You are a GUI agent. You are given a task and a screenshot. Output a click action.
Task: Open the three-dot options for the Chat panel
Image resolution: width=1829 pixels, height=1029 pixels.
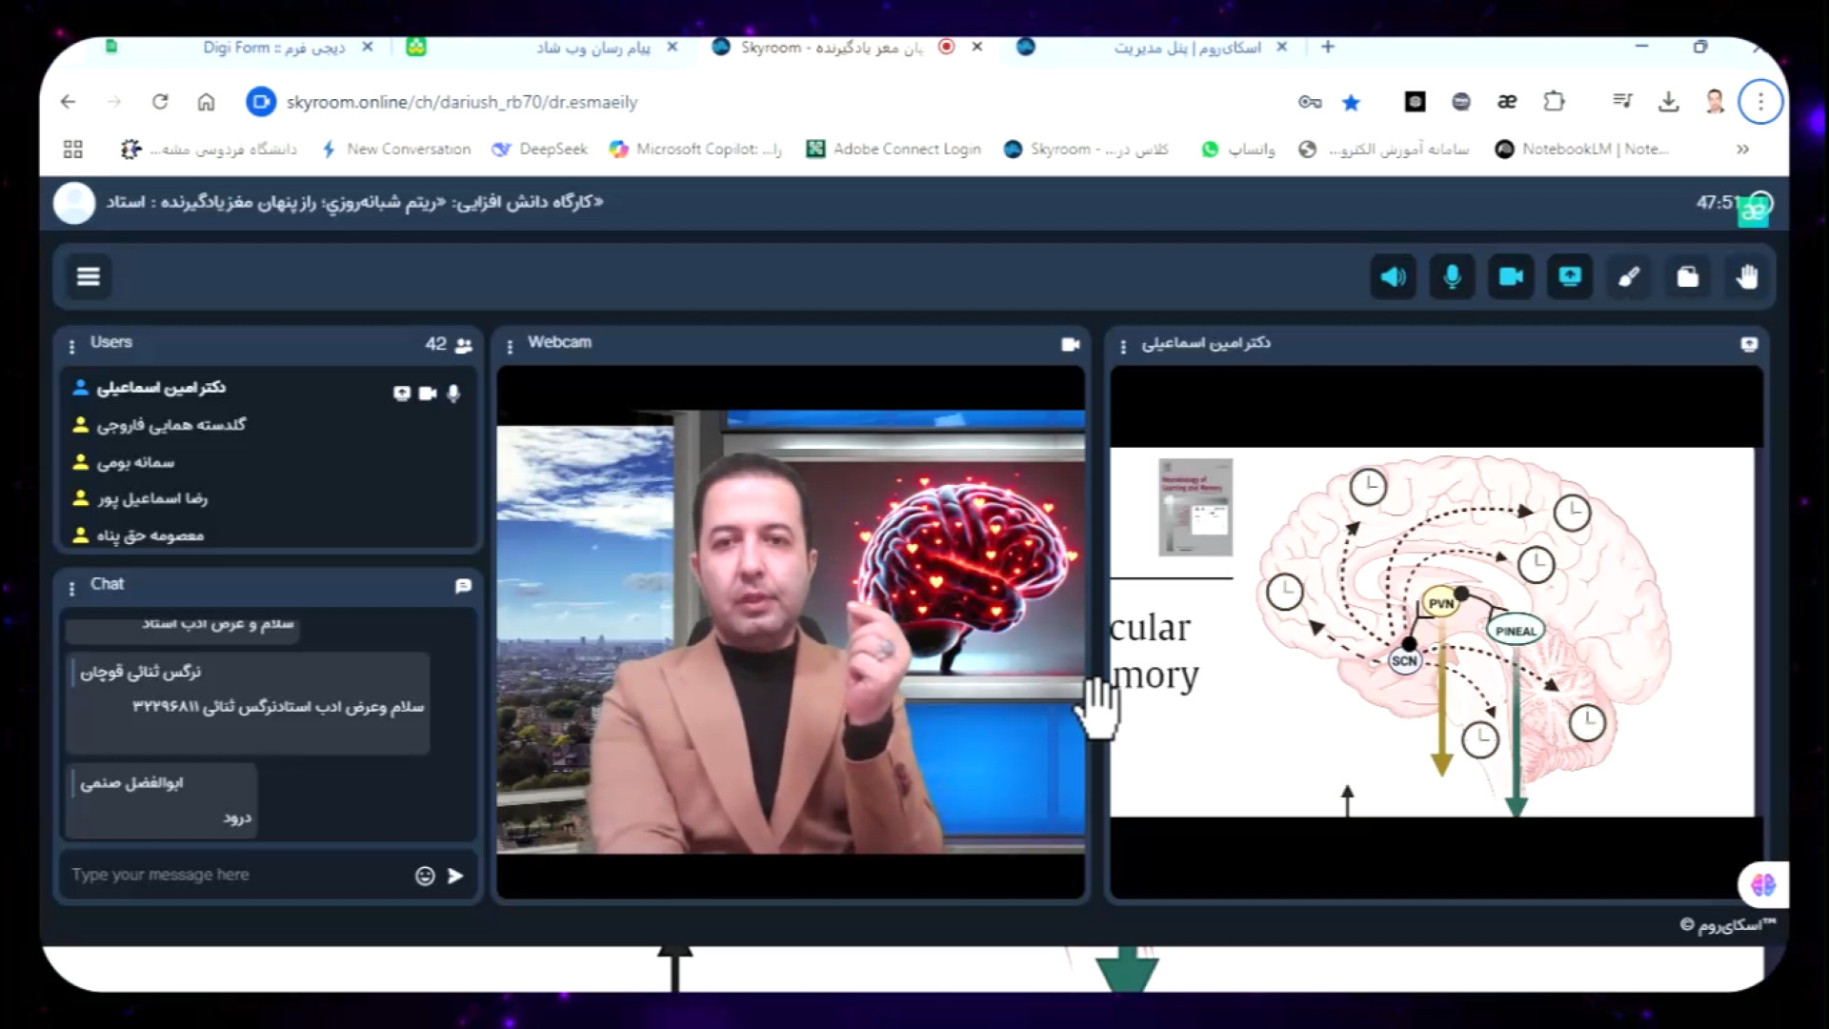click(x=72, y=586)
